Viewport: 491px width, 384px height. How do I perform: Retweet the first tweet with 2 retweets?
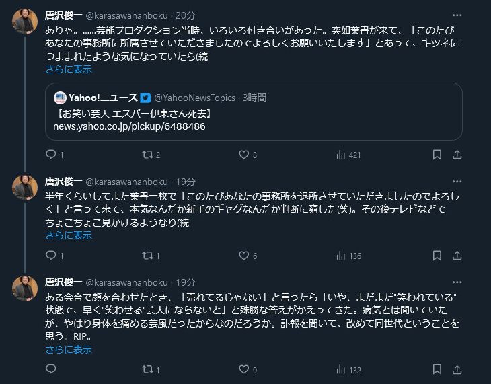(148, 155)
